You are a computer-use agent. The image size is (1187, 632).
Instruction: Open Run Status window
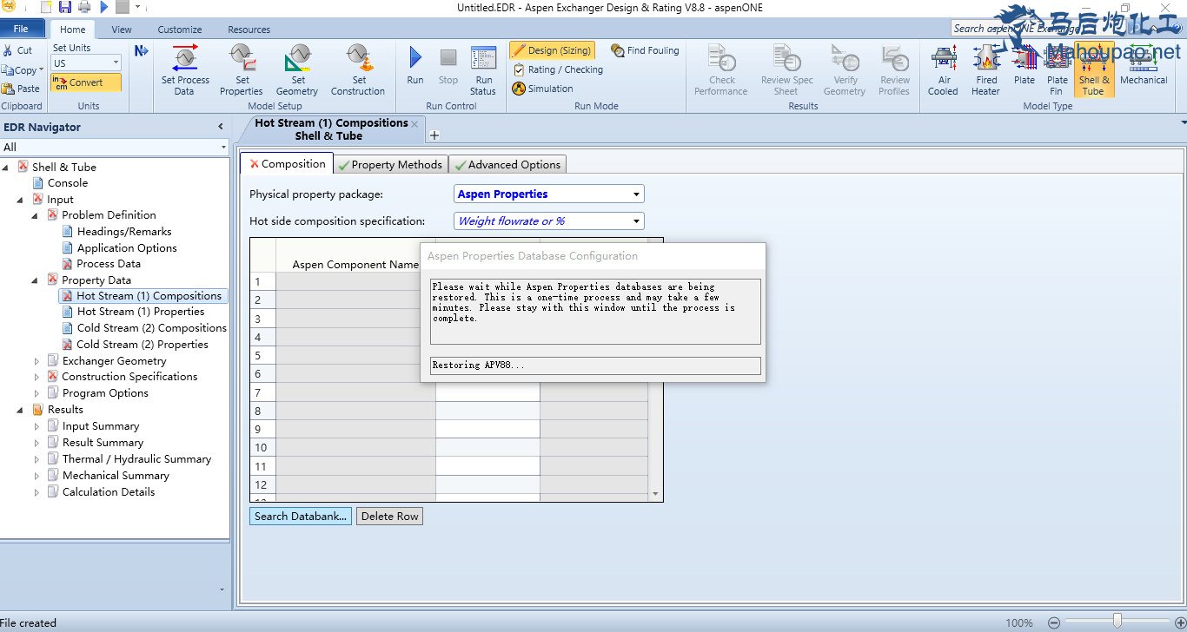point(483,71)
